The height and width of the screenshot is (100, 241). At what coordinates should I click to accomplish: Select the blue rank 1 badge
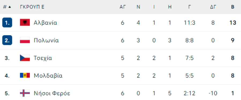pyautogui.click(x=7, y=22)
